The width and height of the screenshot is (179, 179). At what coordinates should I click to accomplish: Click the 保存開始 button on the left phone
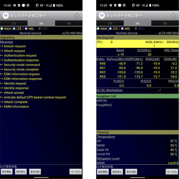7,172
